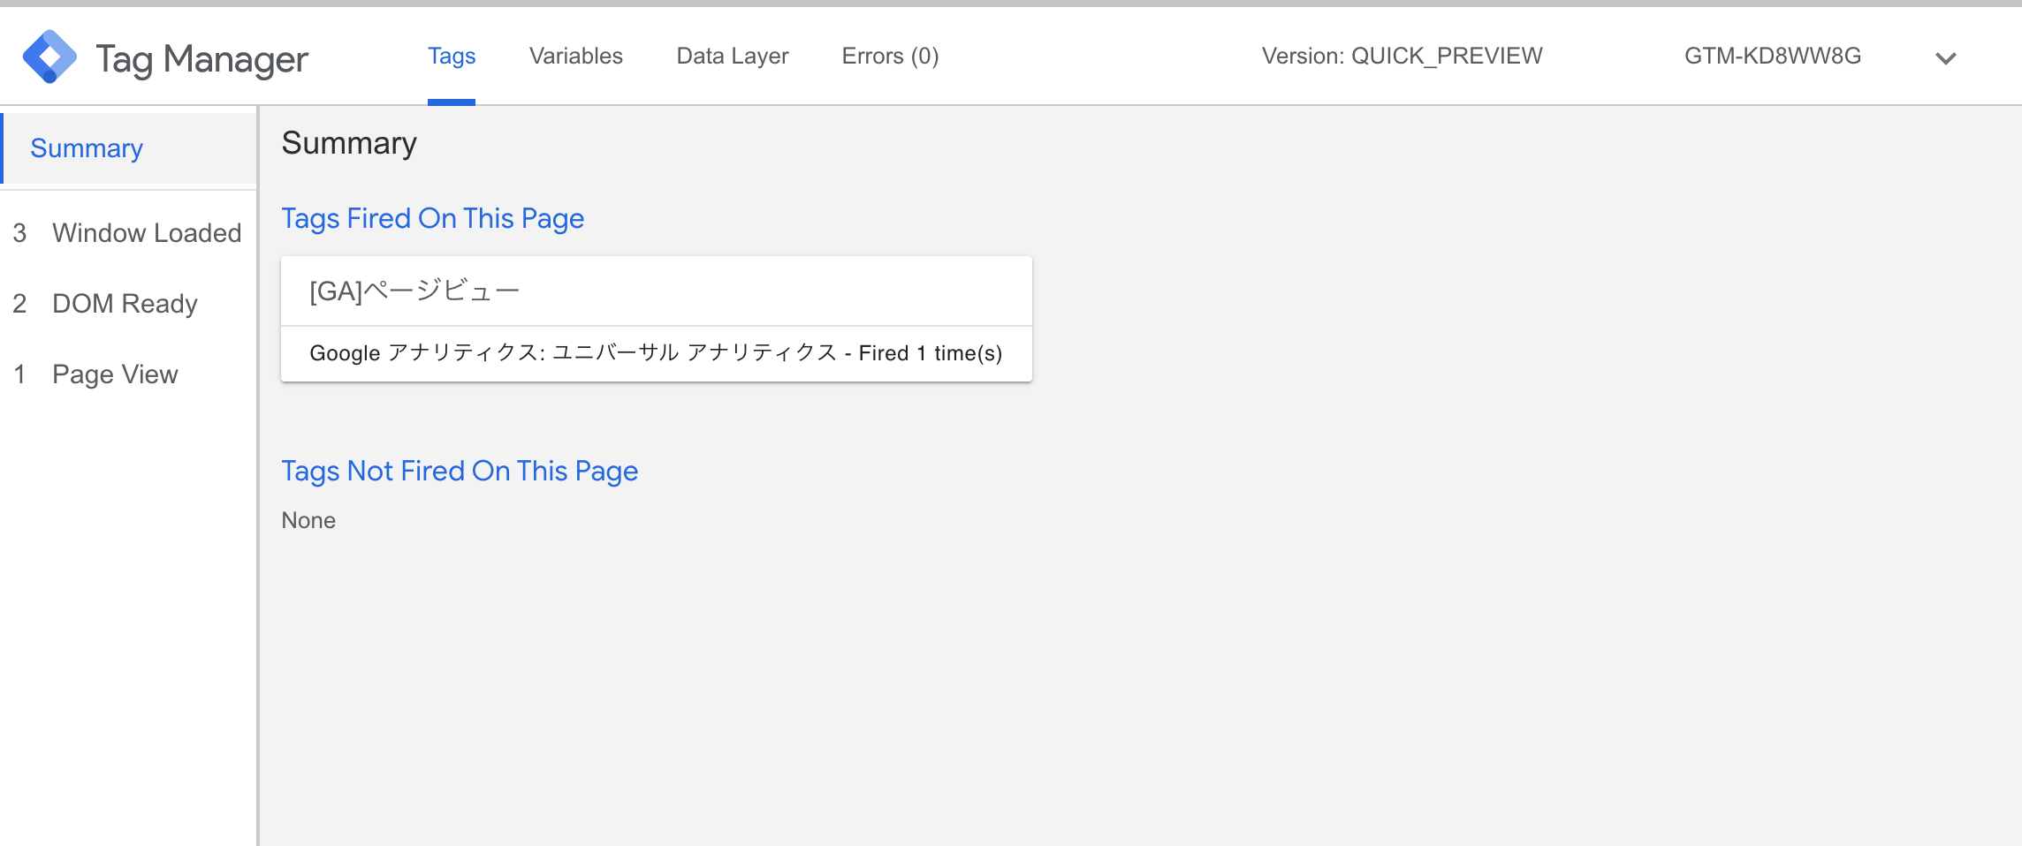Screen dimensions: 2022x846
Task: Click the Tag Manager title text
Action: click(x=202, y=59)
